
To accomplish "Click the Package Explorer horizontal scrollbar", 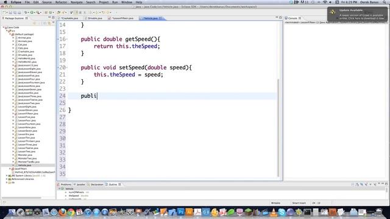I will (22, 198).
